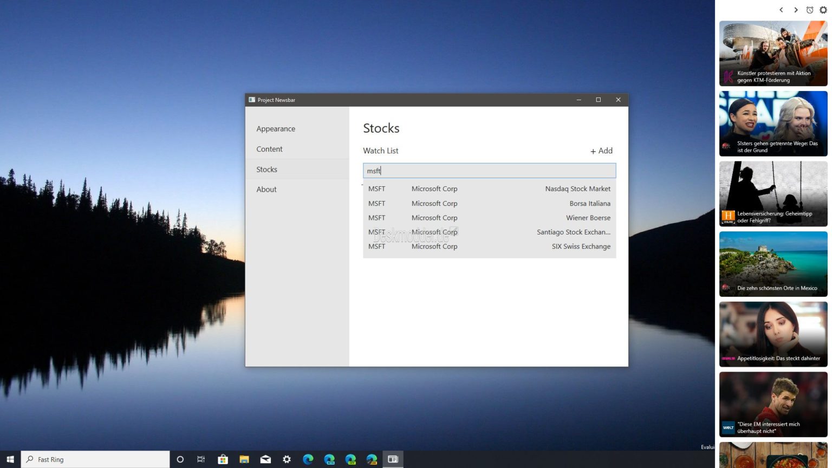Image resolution: width=832 pixels, height=468 pixels.
Task: Launch Edge Beta from the taskbar
Action: [329, 459]
